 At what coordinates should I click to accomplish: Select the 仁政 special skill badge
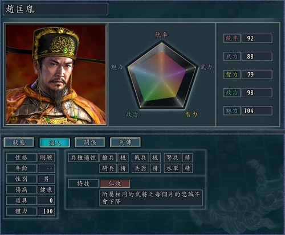point(115,184)
